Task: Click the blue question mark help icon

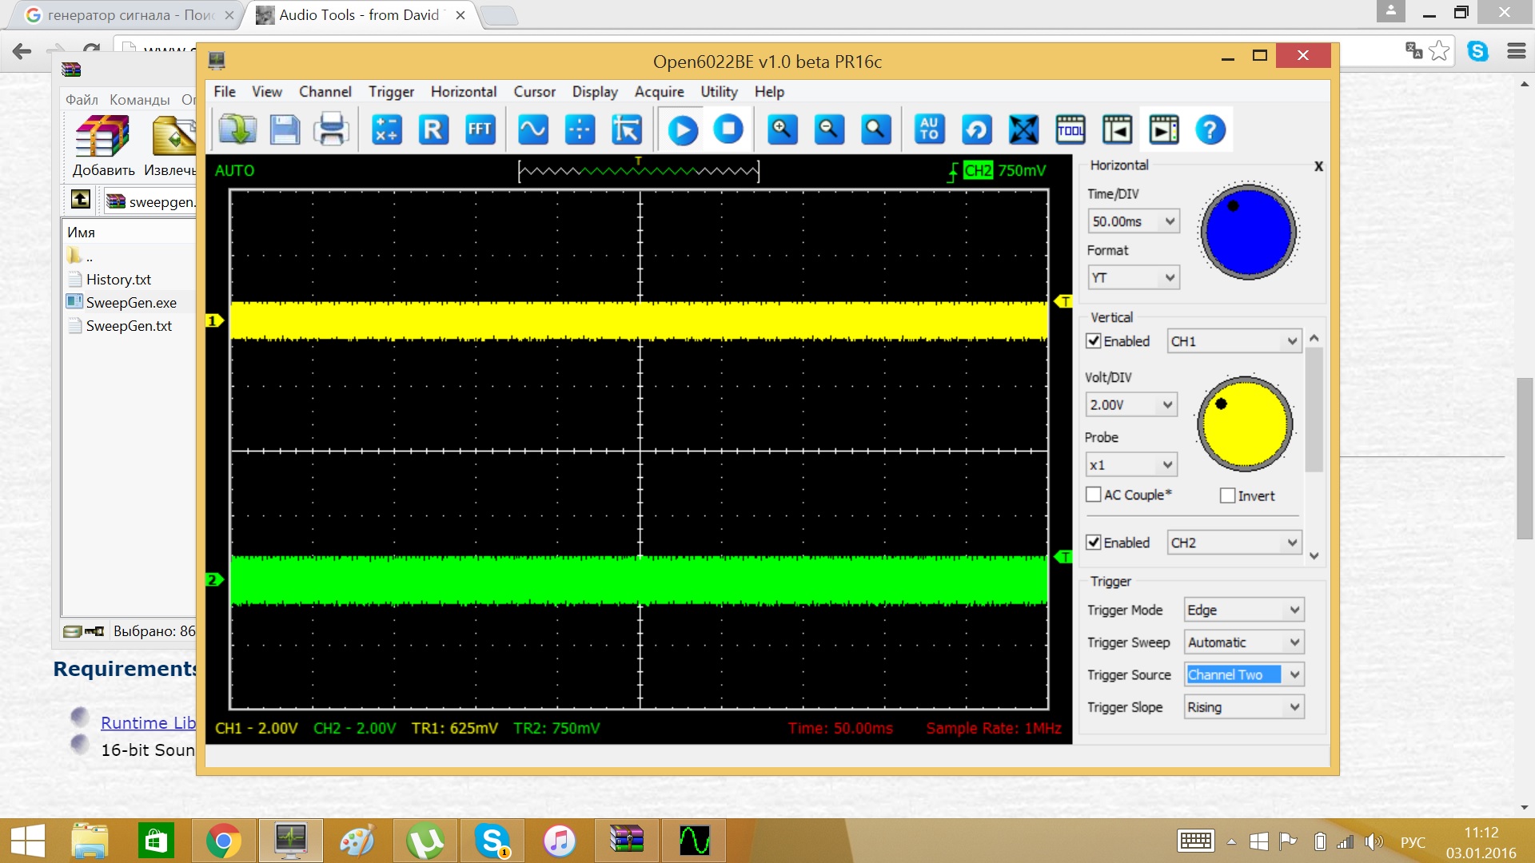Action: coord(1210,129)
